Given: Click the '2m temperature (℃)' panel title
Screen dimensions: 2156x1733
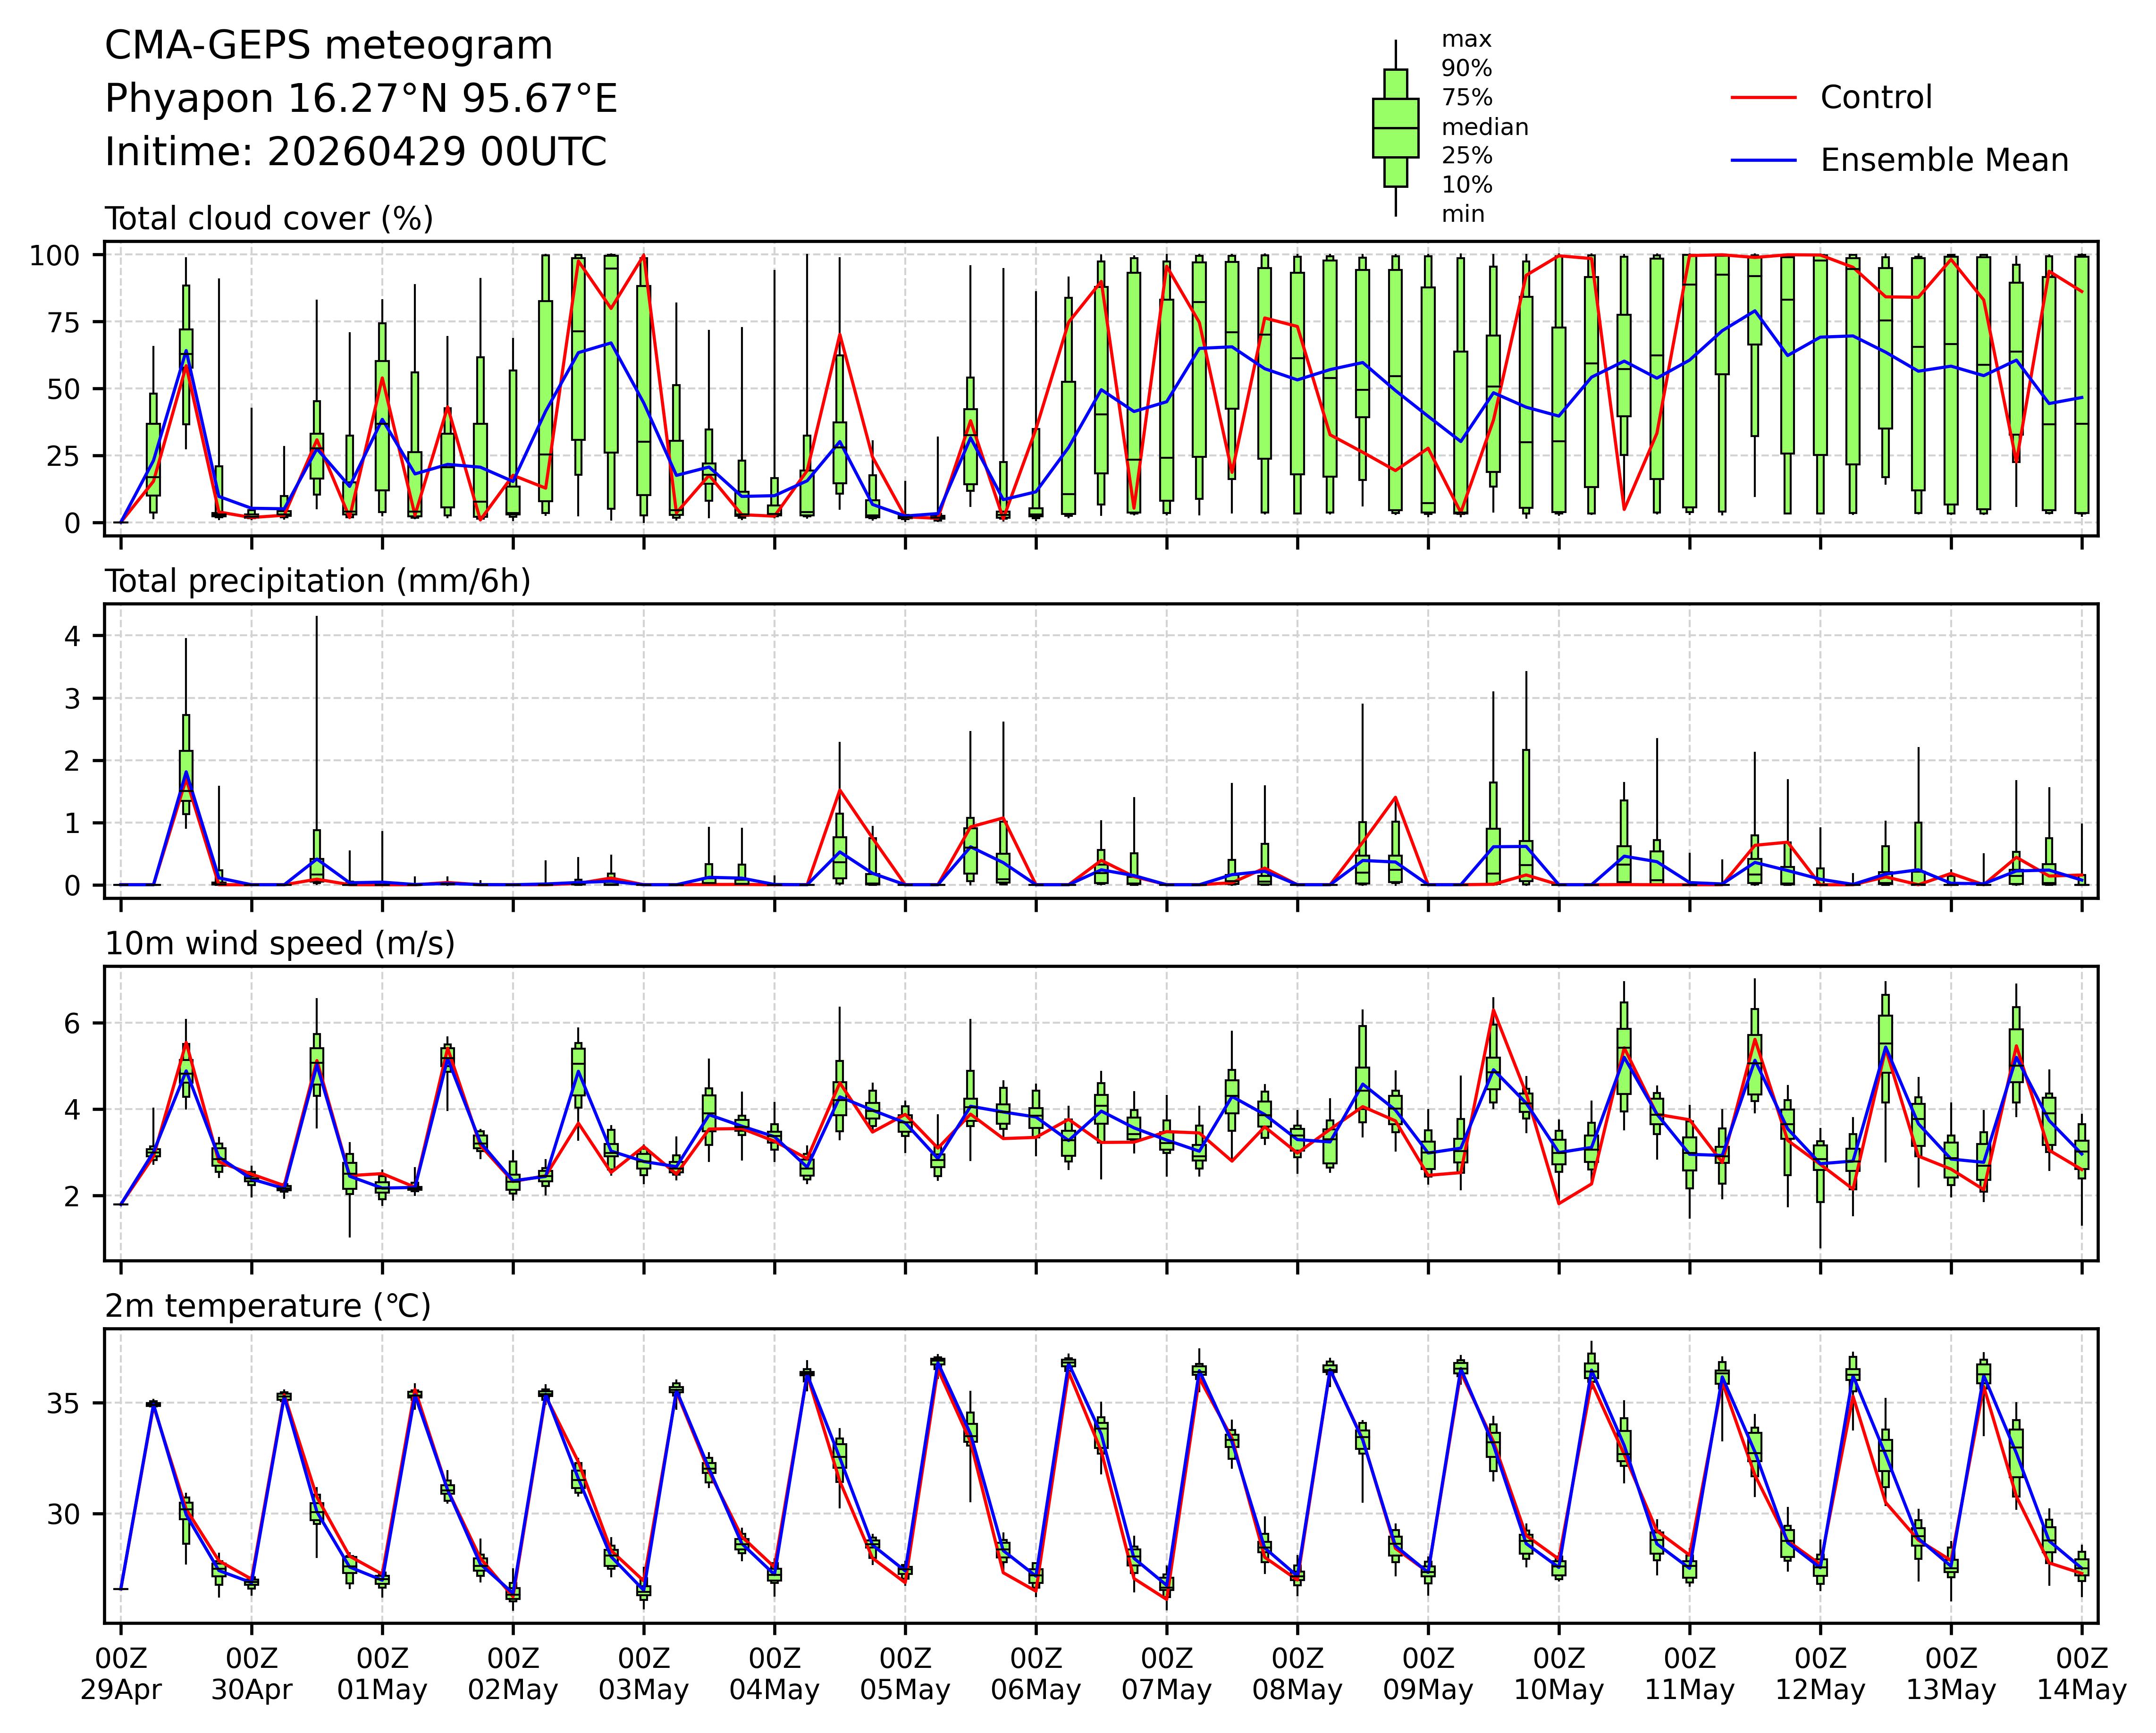Looking at the screenshot, I should pos(267,1306).
